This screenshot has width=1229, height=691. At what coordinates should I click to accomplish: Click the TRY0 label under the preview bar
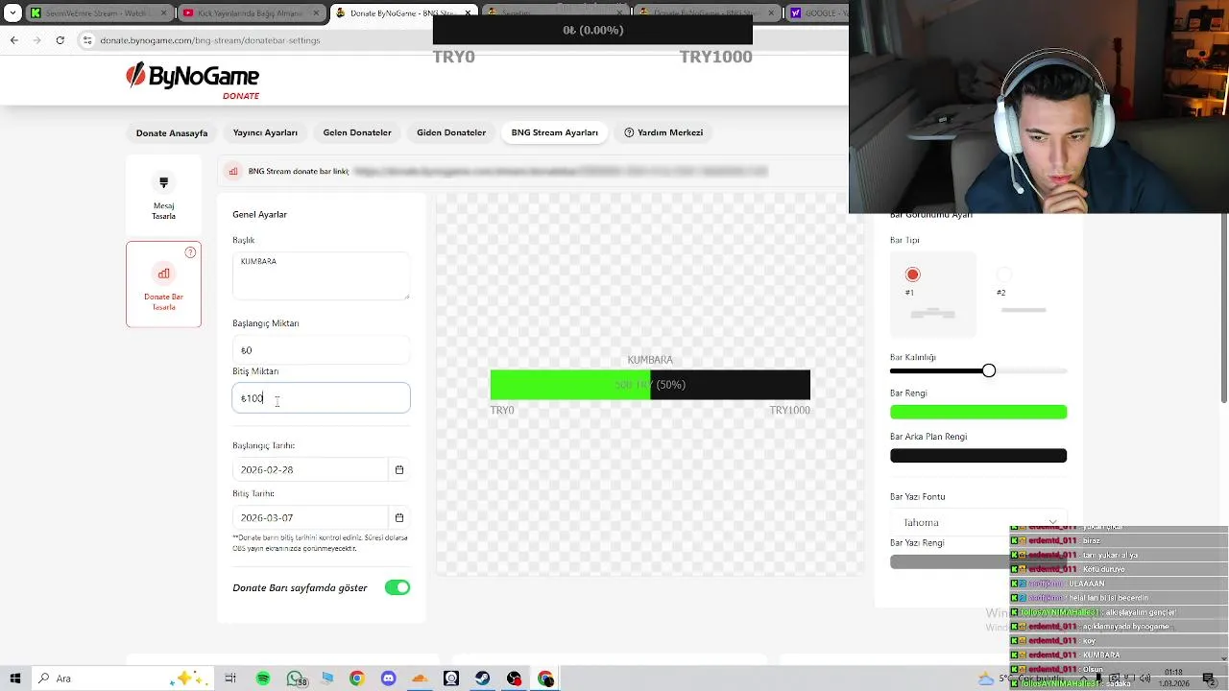[x=502, y=410]
